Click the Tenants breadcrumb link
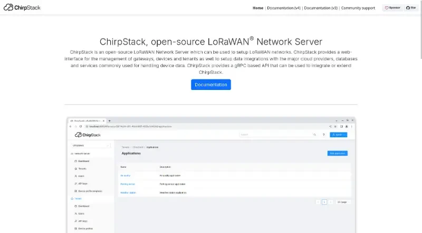The image size is (422, 233). (126, 147)
